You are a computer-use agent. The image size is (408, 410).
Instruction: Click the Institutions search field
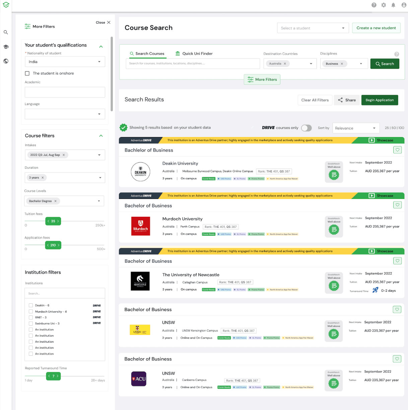coord(65,293)
